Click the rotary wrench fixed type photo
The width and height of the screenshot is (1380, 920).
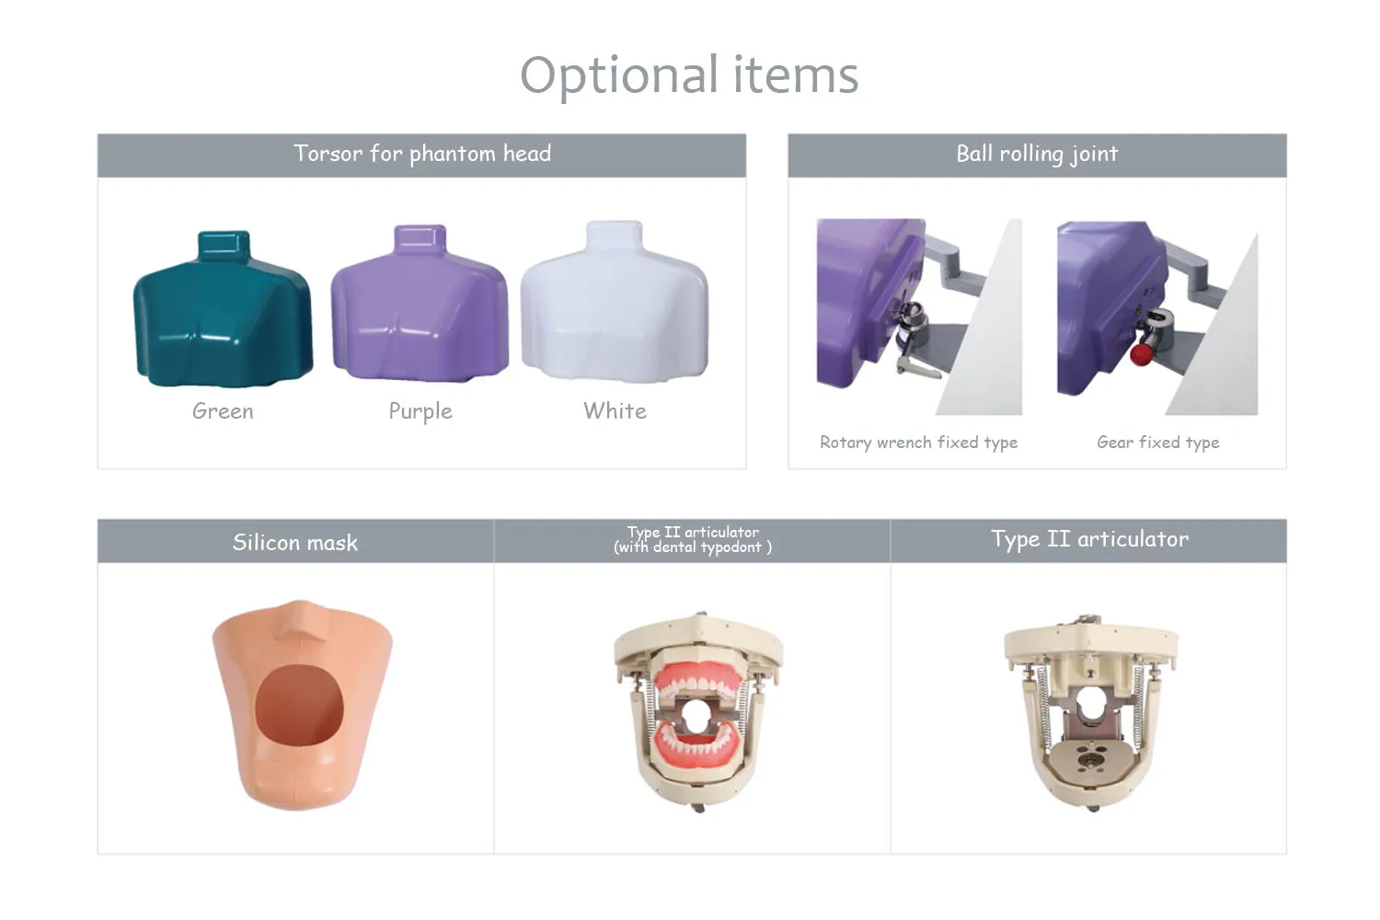point(919,316)
